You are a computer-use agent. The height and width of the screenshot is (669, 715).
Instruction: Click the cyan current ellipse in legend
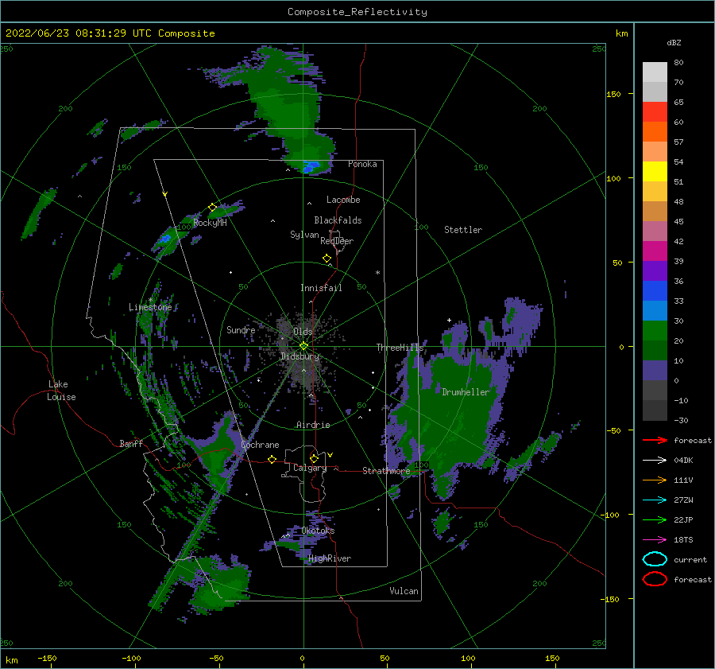pyautogui.click(x=655, y=559)
